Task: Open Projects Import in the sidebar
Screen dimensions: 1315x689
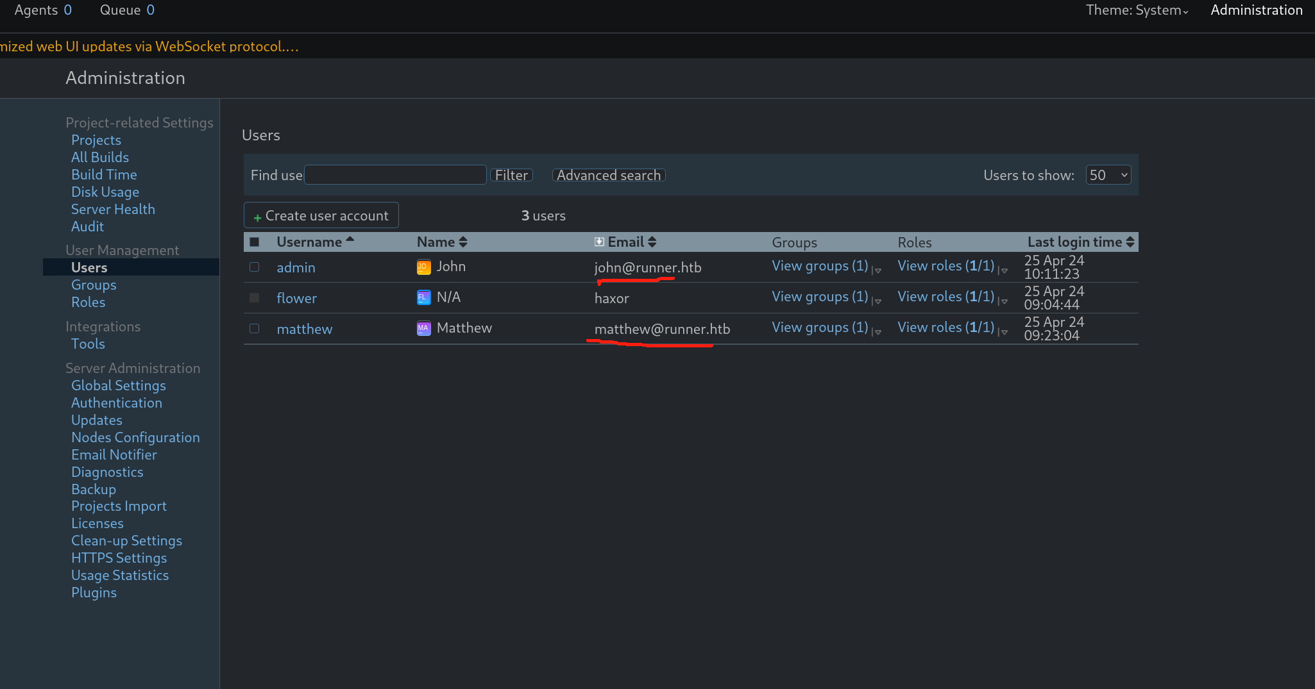Action: 119,506
